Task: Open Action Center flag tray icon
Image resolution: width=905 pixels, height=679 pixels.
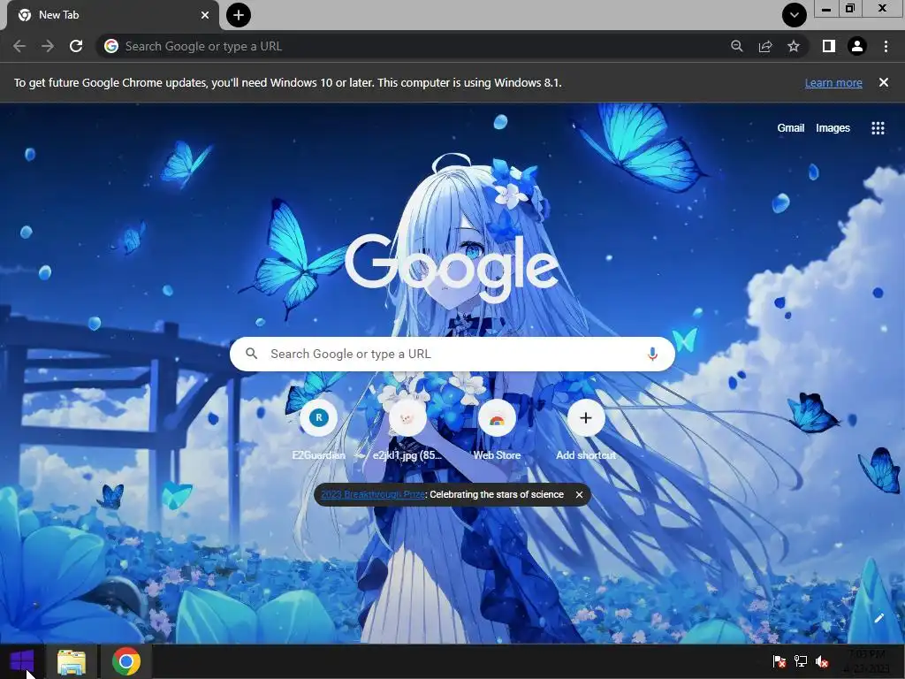Action: pyautogui.click(x=780, y=661)
